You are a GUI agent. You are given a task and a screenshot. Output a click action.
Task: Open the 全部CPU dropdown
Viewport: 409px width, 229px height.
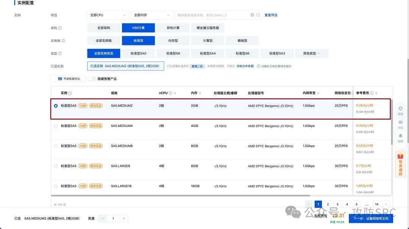108,15
